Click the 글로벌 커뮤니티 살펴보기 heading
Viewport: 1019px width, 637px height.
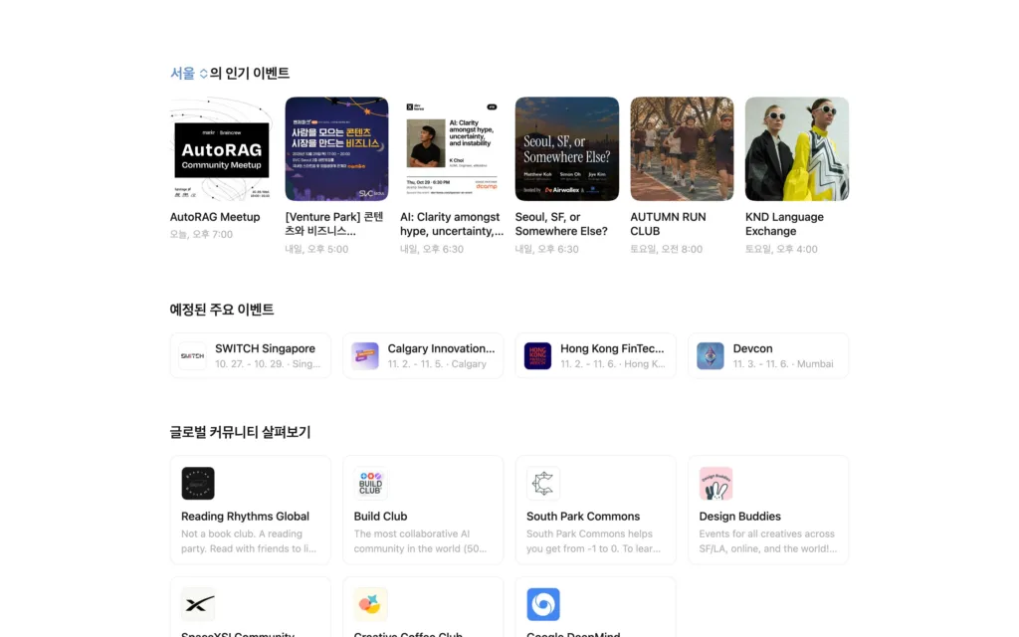tap(241, 432)
